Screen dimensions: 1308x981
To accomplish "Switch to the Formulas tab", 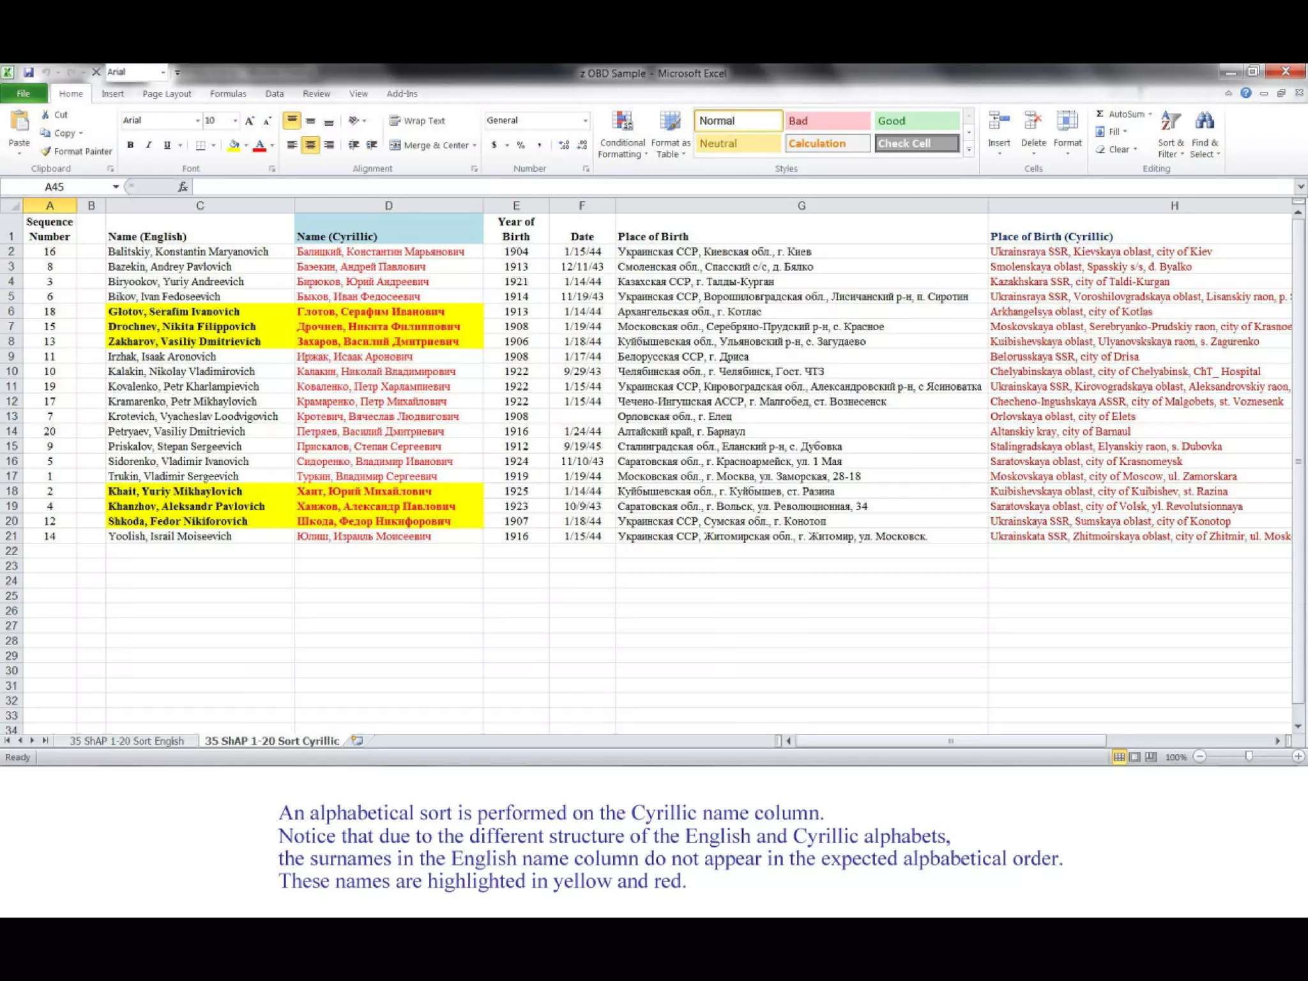I will pos(228,94).
